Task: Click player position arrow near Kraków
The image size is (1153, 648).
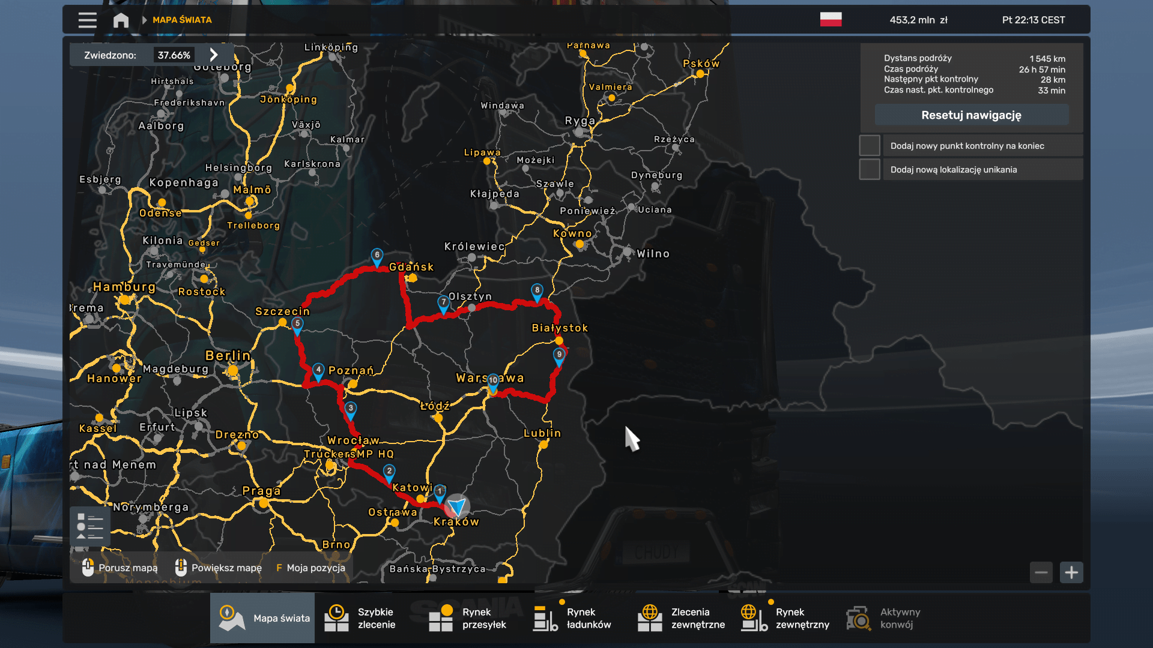Action: click(x=457, y=507)
